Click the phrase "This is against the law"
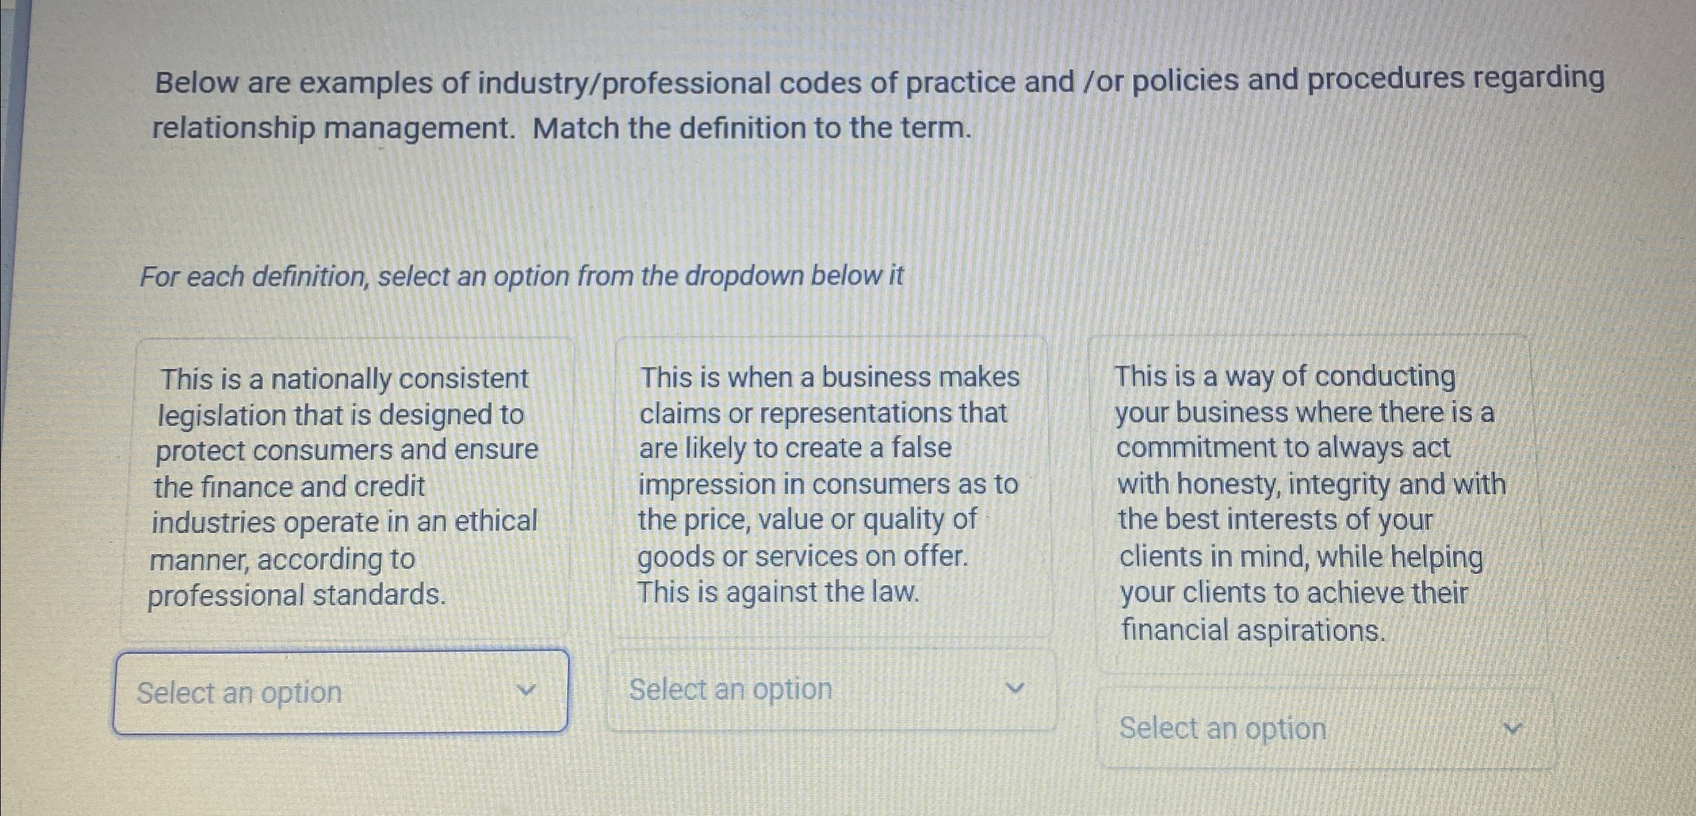Viewport: 1696px width, 816px height. click(x=779, y=592)
